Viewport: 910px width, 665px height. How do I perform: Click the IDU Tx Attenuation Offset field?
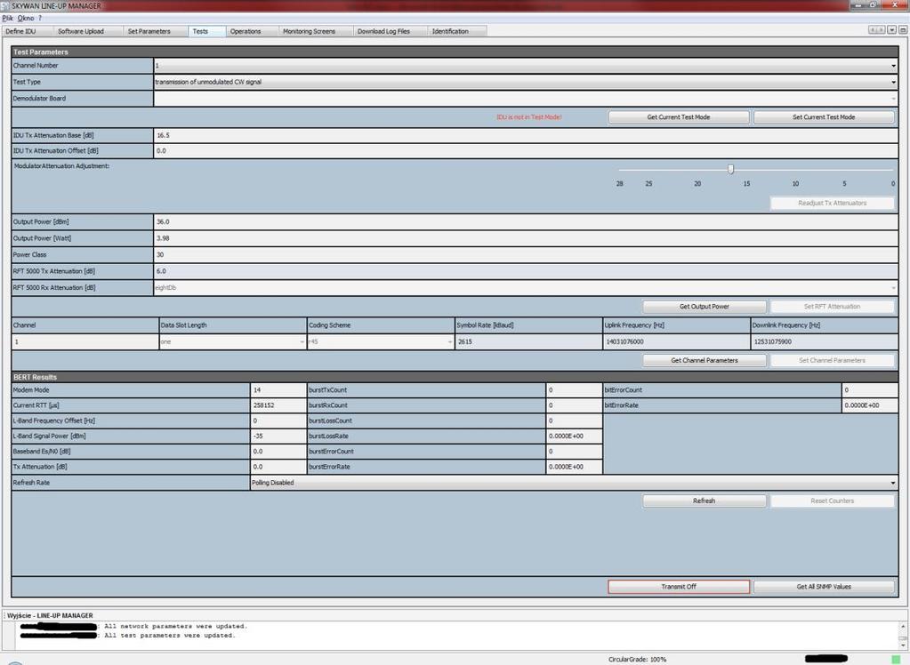pyautogui.click(x=526, y=151)
